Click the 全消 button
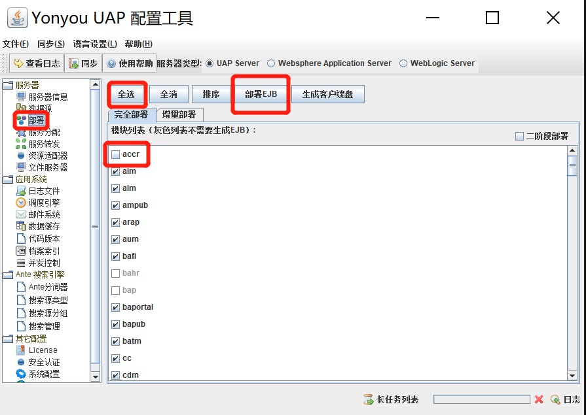Image resolution: width=586 pixels, height=415 pixels. tap(169, 94)
